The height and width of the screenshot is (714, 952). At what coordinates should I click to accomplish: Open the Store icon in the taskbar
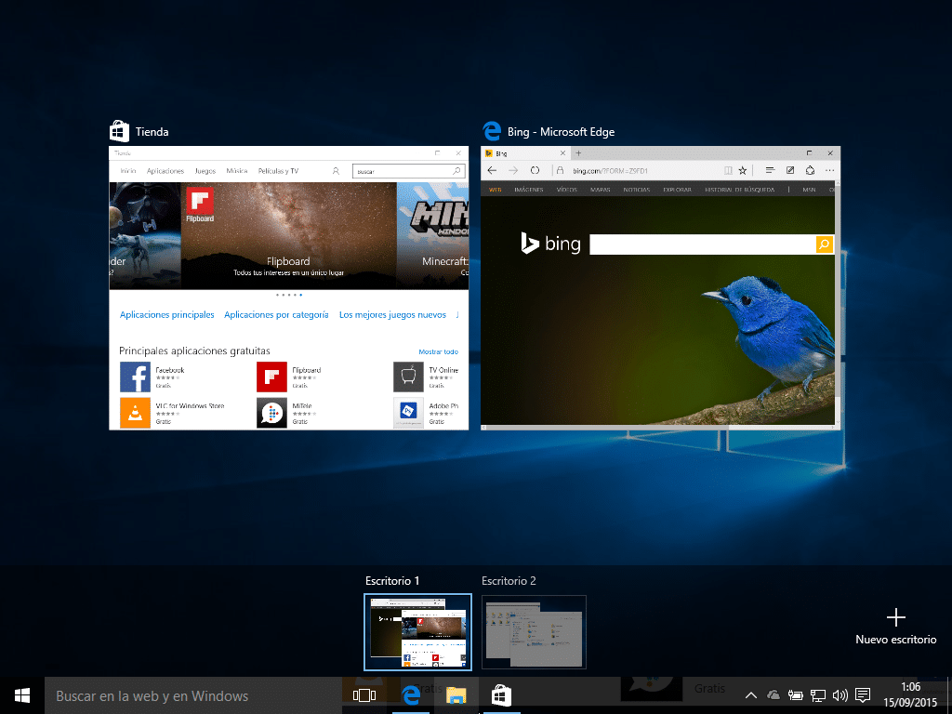pyautogui.click(x=501, y=695)
